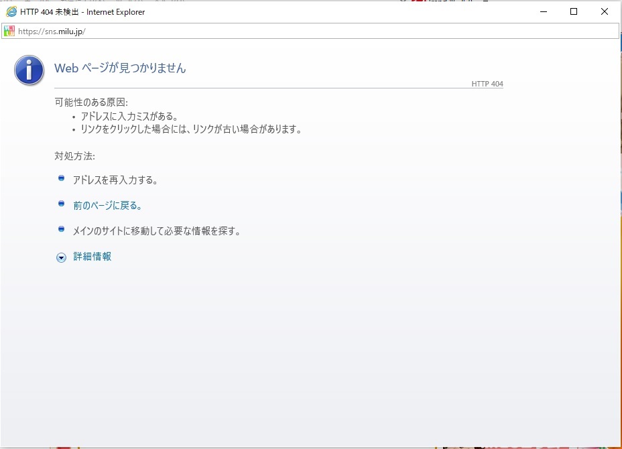Click the blue bullet beside アドレスを再入力する
This screenshot has width=622, height=449.
(x=61, y=178)
